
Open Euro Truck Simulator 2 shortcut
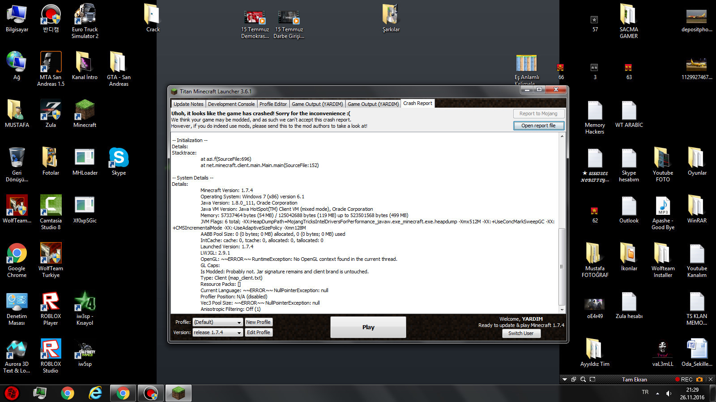85,21
